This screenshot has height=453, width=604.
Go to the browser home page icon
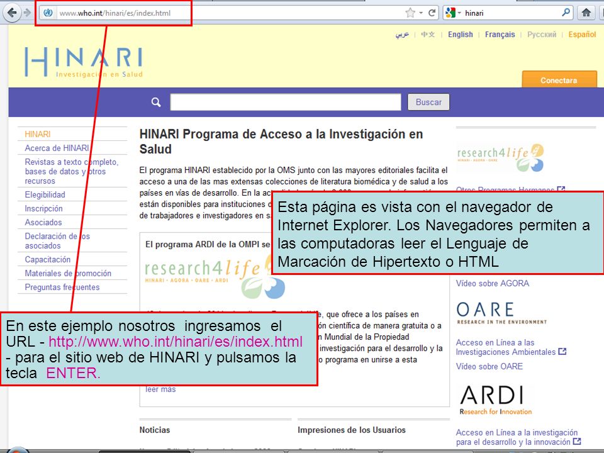586,13
